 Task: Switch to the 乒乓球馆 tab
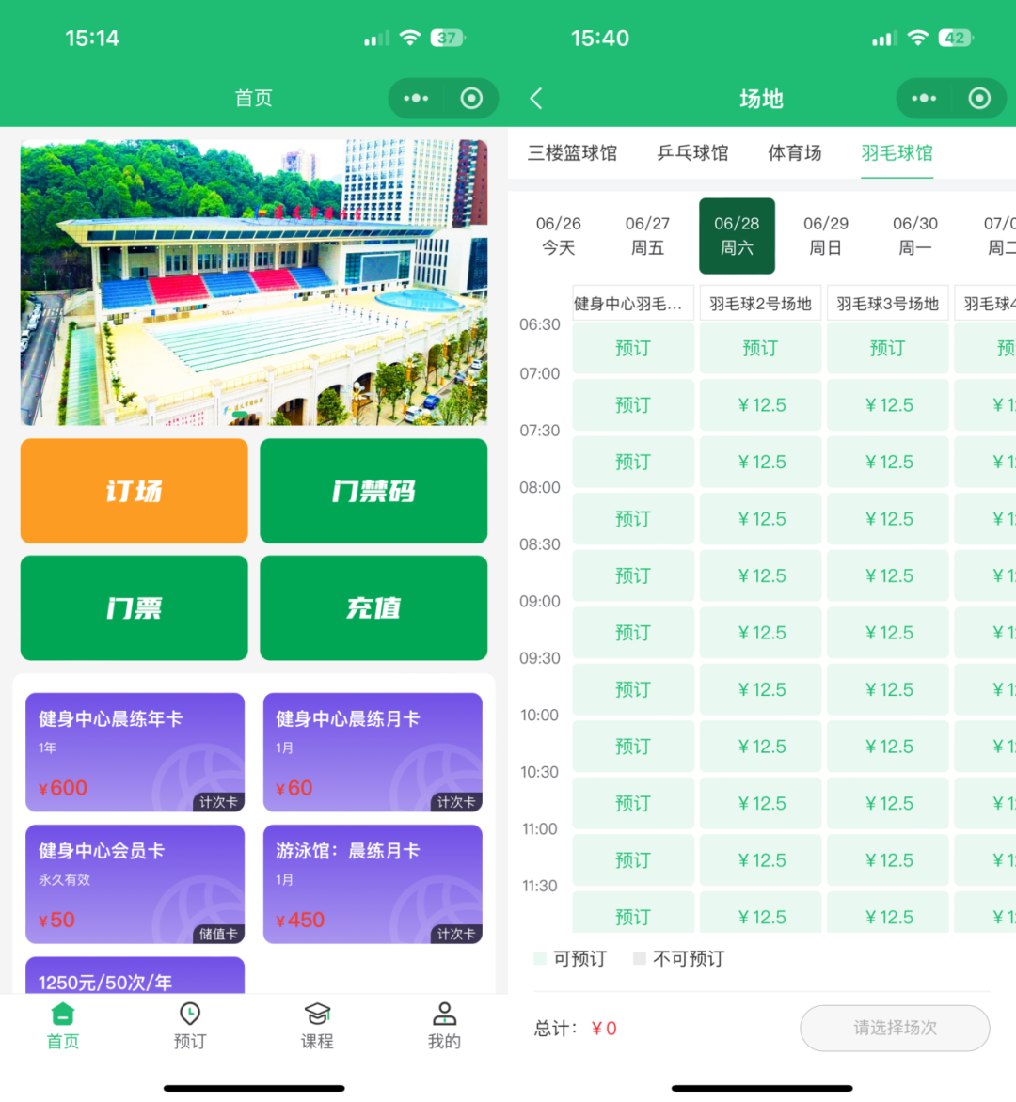[x=693, y=153]
